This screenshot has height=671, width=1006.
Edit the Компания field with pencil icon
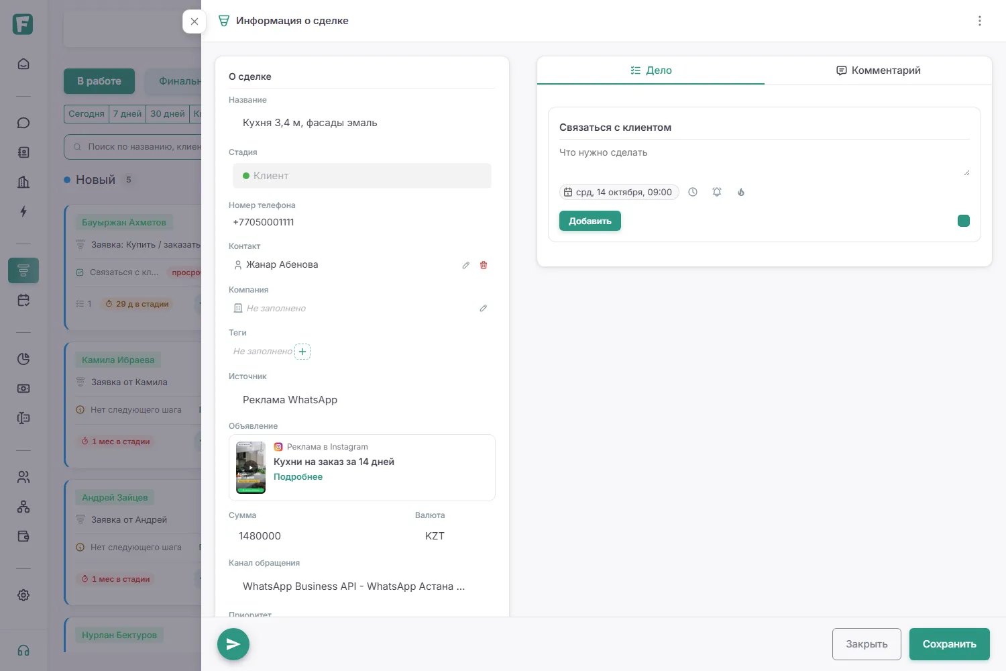point(484,308)
